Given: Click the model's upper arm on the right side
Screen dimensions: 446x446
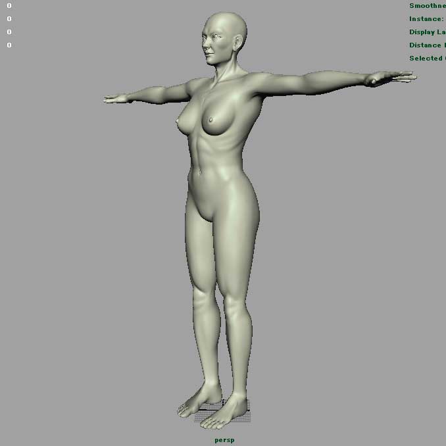Looking at the screenshot, I should (x=283, y=84).
